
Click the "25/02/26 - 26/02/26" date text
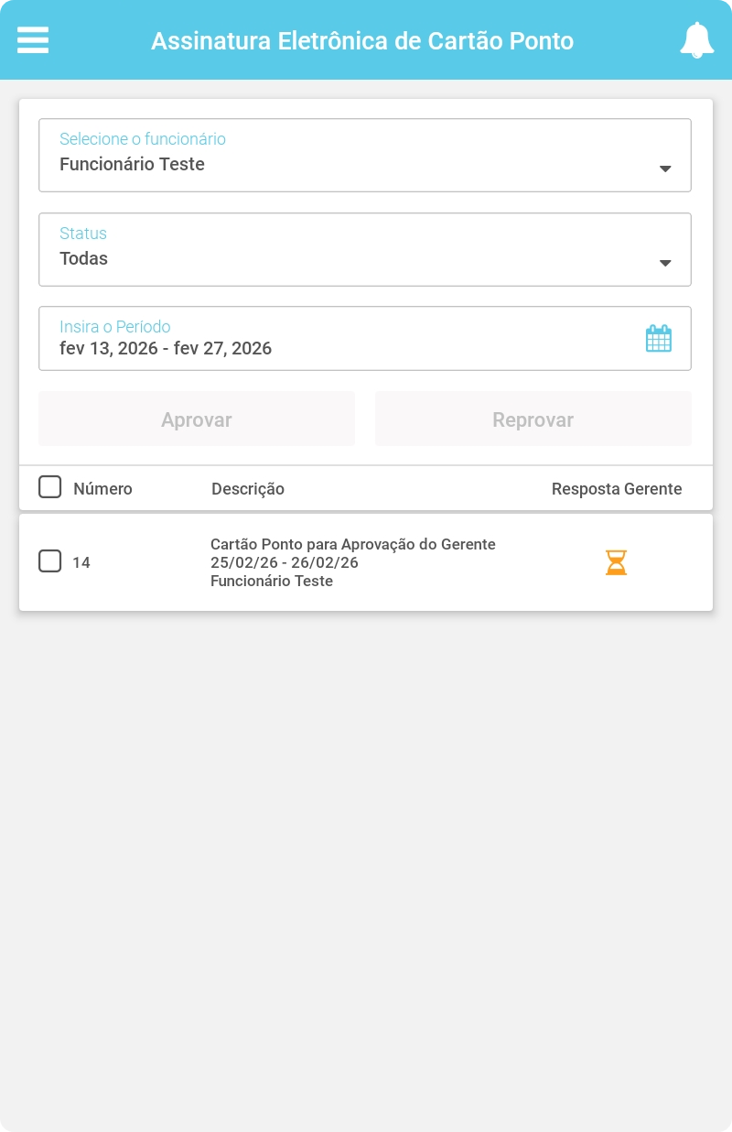click(285, 562)
